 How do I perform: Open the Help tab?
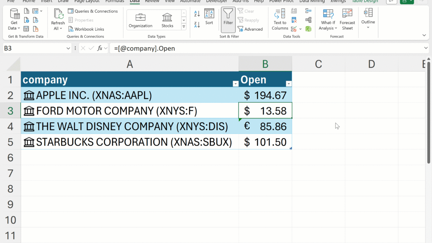pos(259,1)
